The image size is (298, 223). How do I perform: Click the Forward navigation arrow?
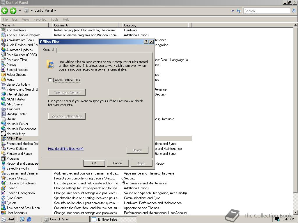[13, 11]
